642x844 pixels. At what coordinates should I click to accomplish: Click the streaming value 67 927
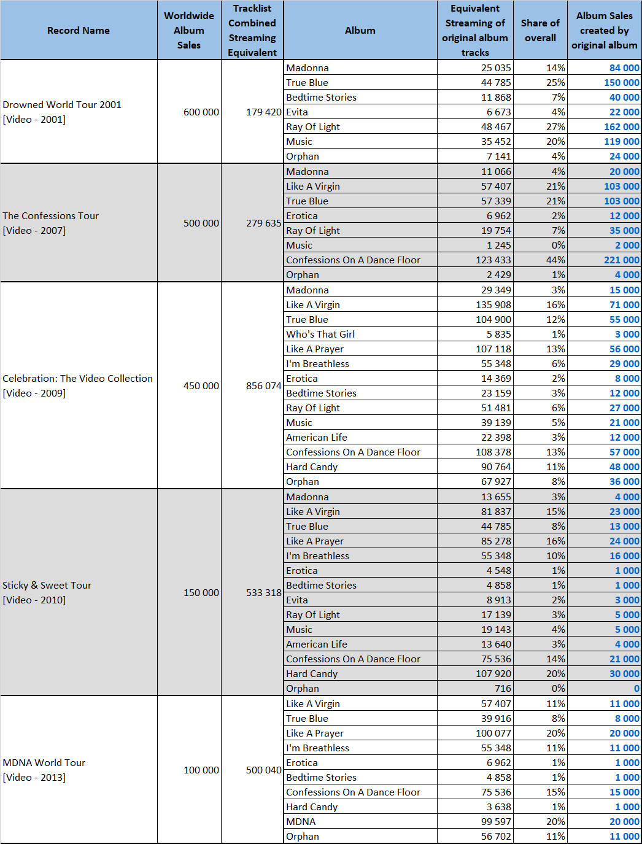pos(475,481)
